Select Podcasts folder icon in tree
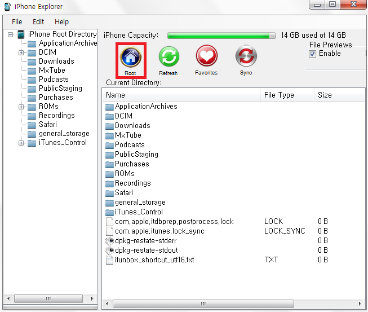The width and height of the screenshot is (368, 312). coord(32,80)
